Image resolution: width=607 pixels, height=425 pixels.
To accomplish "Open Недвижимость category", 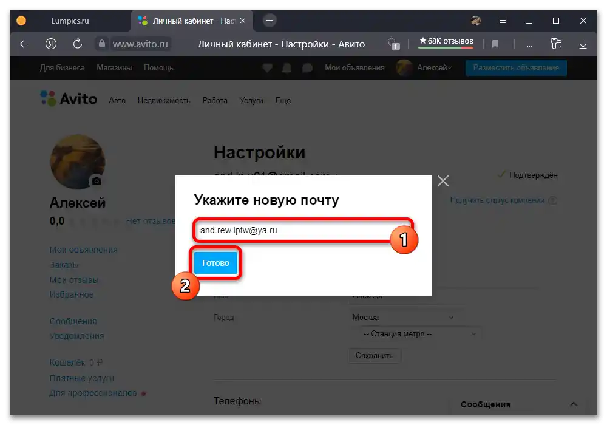I will [164, 101].
